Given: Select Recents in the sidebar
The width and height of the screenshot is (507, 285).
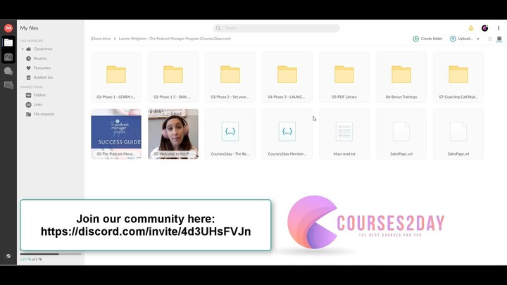Looking at the screenshot, I should click(x=39, y=58).
